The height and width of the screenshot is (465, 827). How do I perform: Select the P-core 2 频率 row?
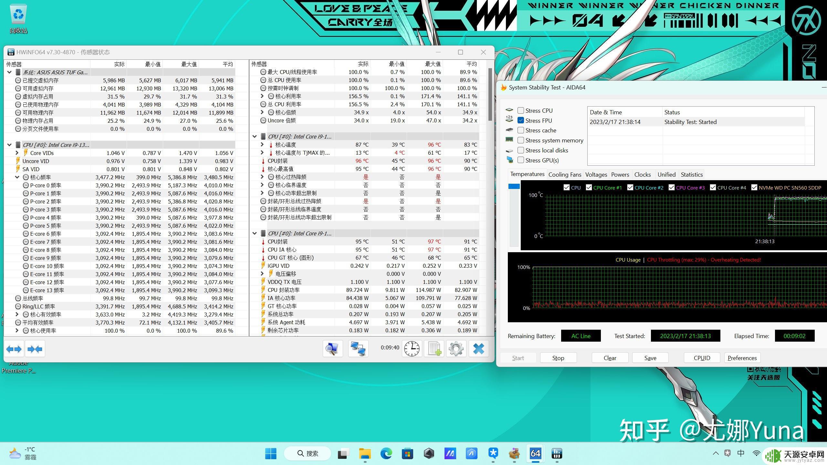tap(120, 201)
